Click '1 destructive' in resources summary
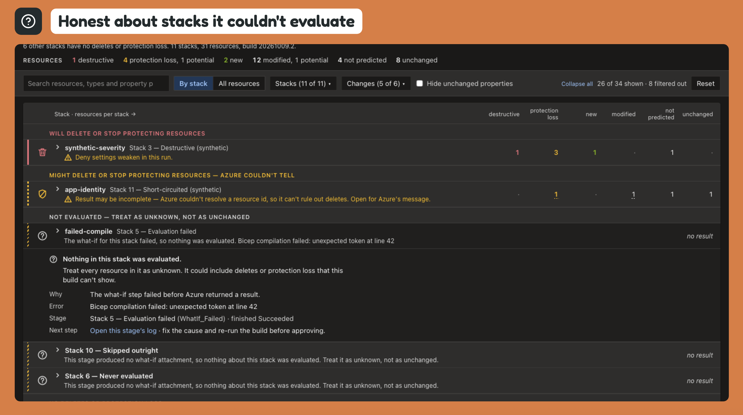Screen dimensions: 743x415 tap(93, 60)
